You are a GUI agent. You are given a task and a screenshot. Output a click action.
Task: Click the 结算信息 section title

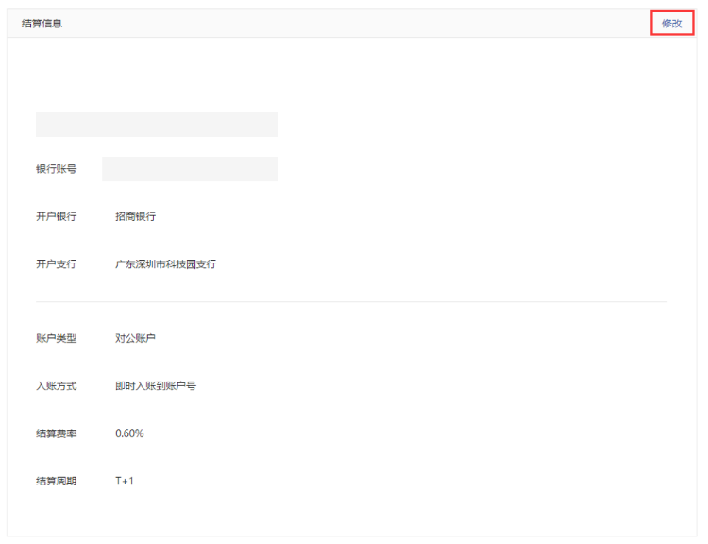(42, 23)
